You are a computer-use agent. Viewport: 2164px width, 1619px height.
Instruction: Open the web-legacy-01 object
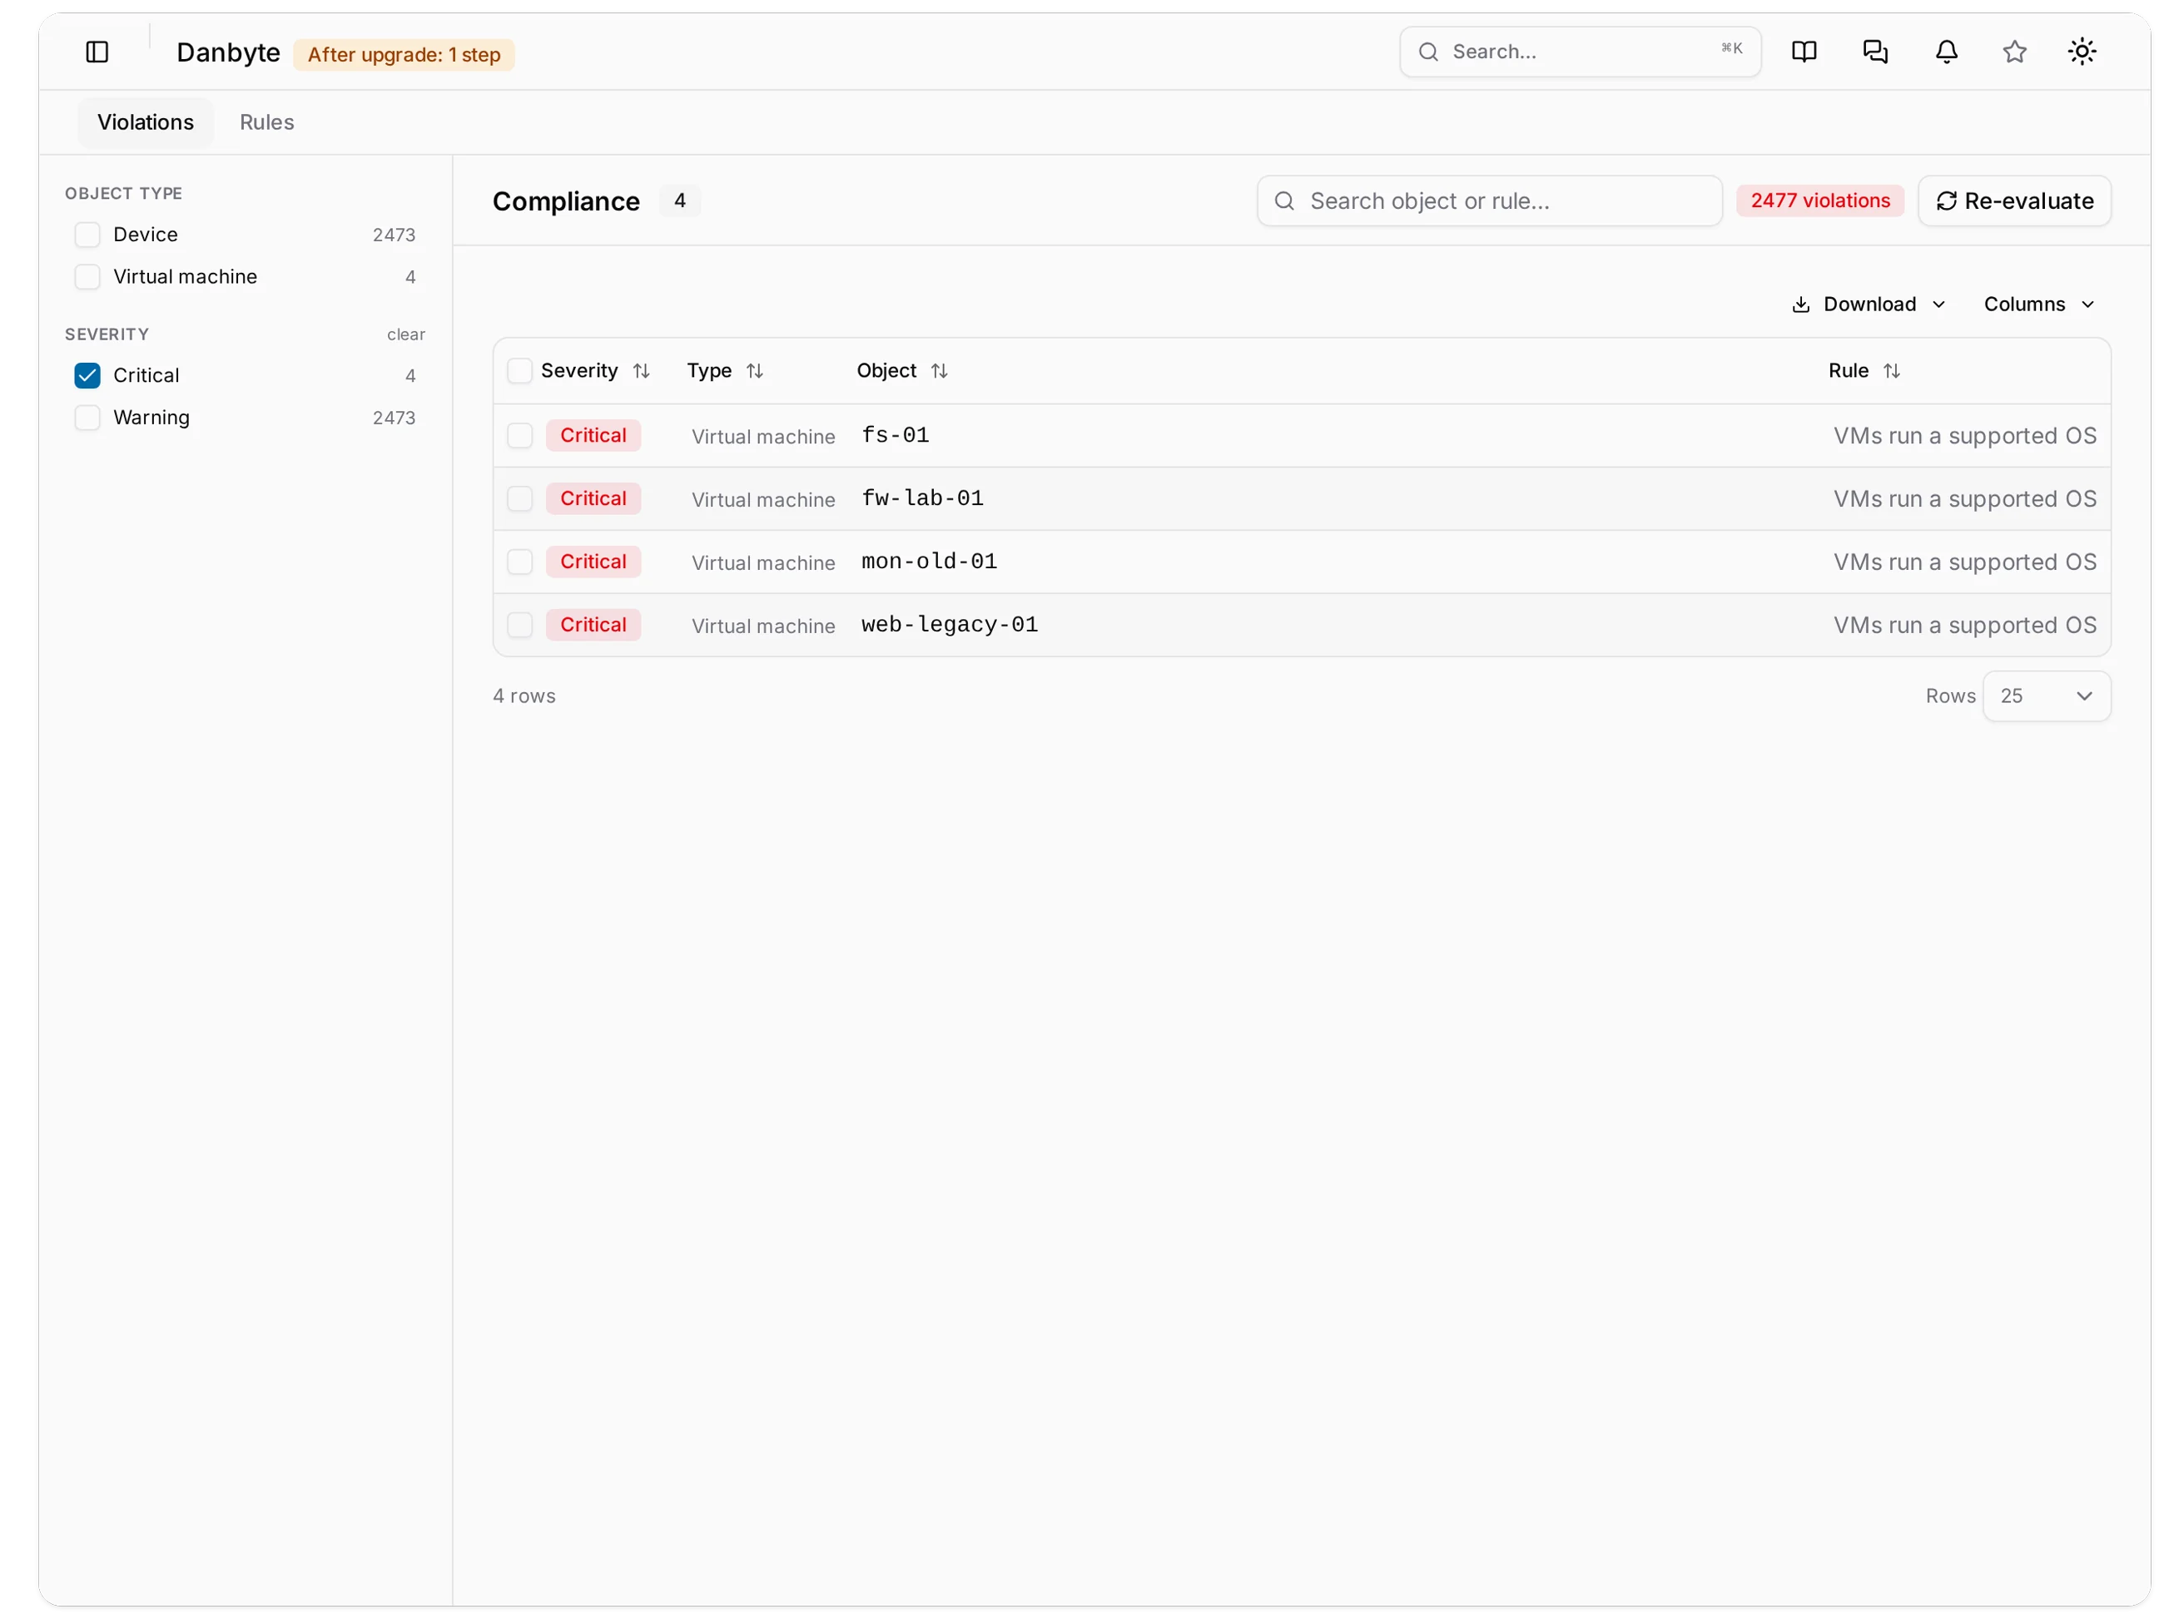pyautogui.click(x=950, y=625)
